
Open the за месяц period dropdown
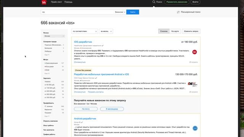coord(106,31)
